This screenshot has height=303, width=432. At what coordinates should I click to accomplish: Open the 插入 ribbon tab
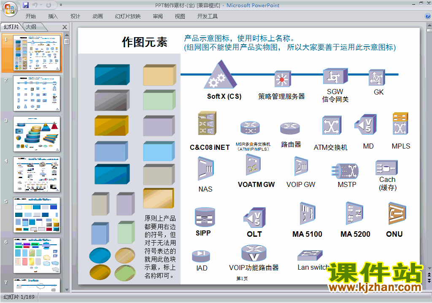(x=53, y=16)
